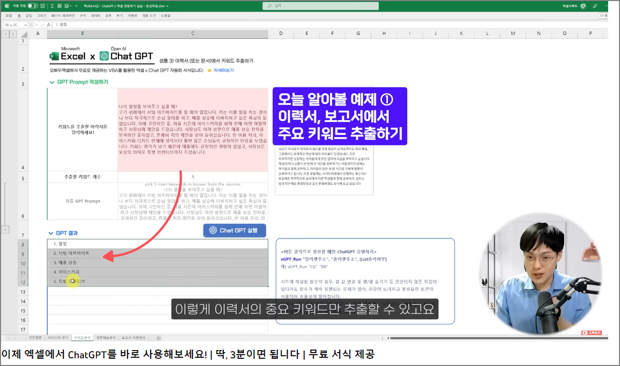Click the pen icon in title bar
This screenshot has width=620, height=366.
(595, 6)
